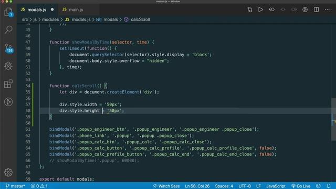Click 'false' on line 64
Viewport: 336px width, 189px height.
[266, 148]
